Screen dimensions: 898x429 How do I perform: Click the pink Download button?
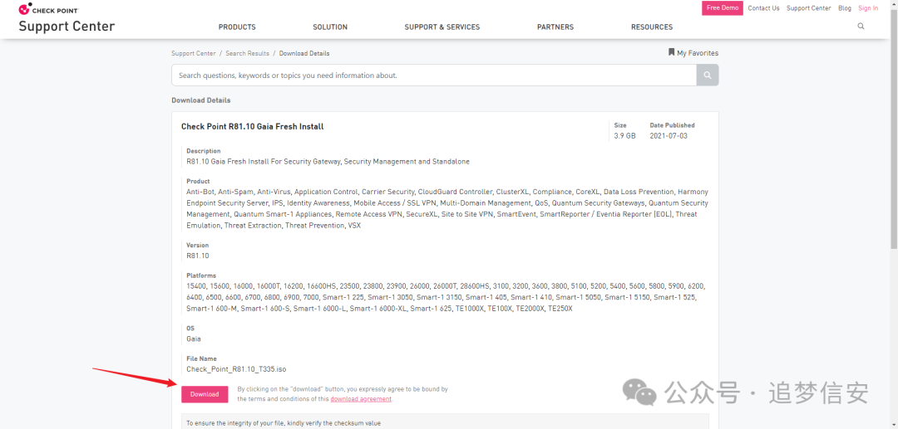coord(205,394)
